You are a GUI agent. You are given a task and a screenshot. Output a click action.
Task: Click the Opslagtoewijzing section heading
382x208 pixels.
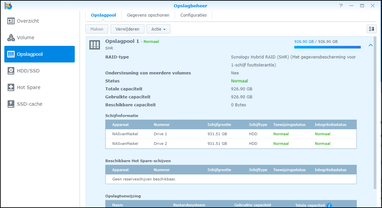click(x=123, y=196)
